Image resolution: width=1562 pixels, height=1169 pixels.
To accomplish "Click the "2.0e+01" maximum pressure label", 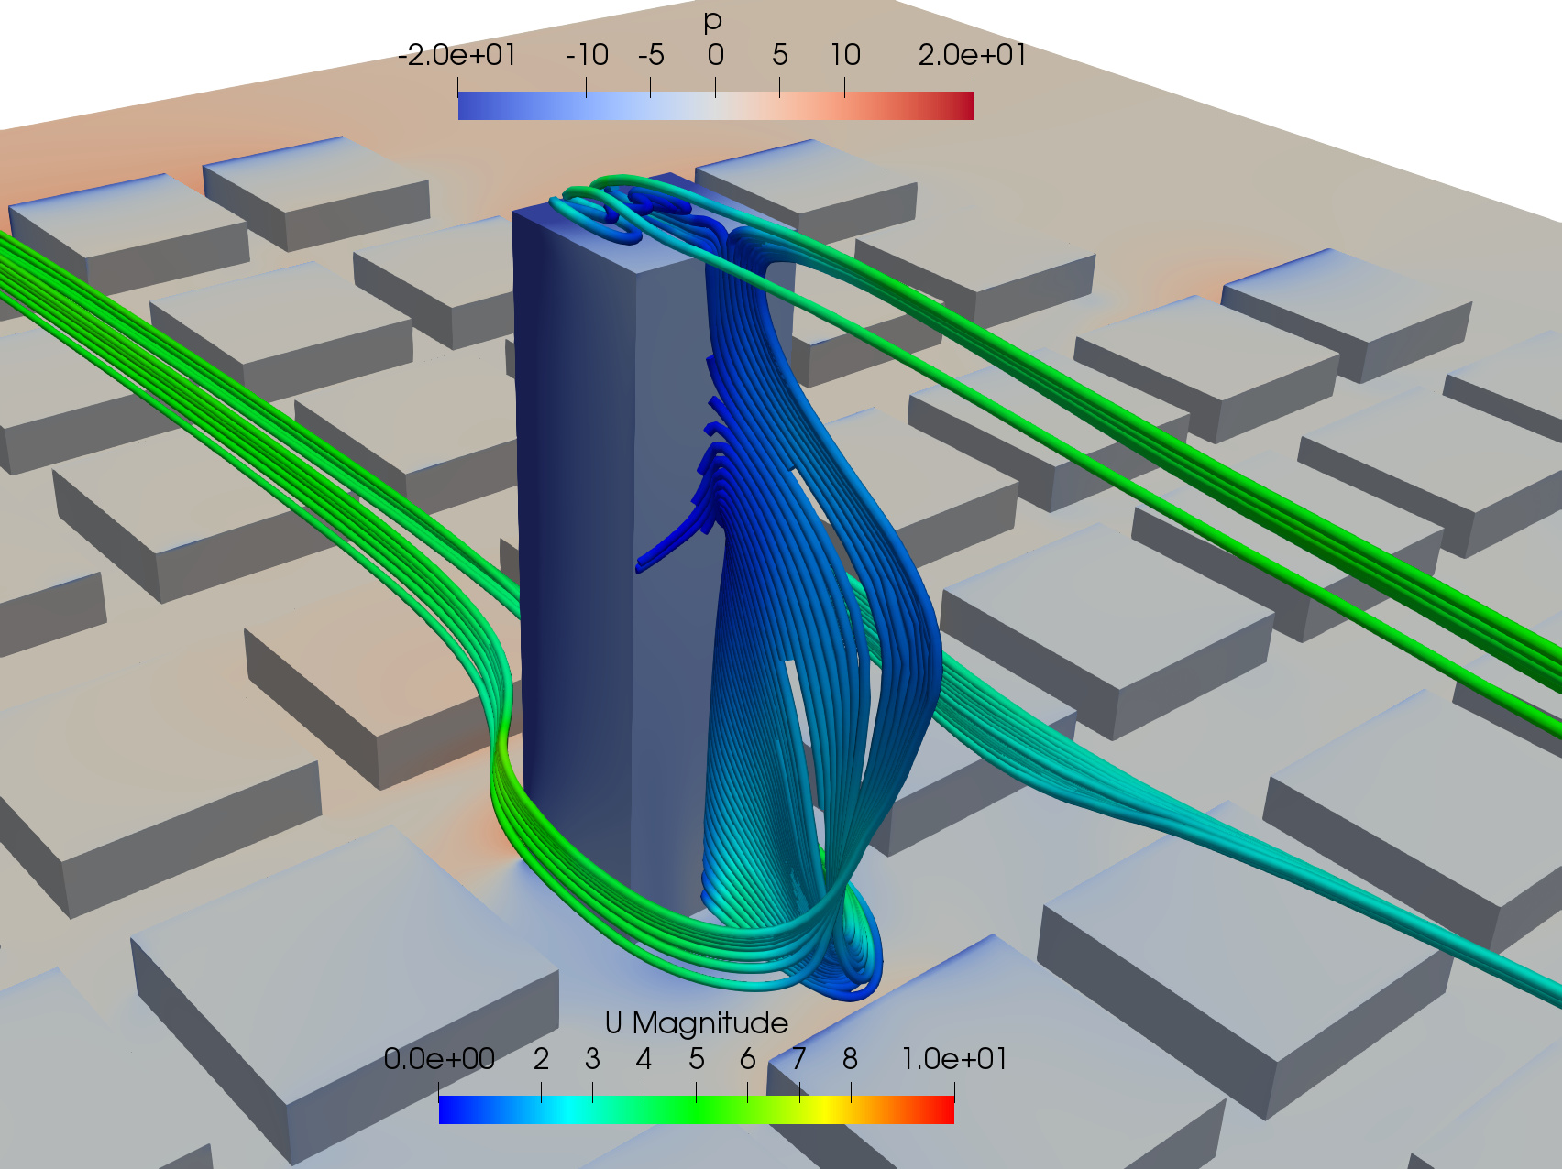I will point(973,55).
